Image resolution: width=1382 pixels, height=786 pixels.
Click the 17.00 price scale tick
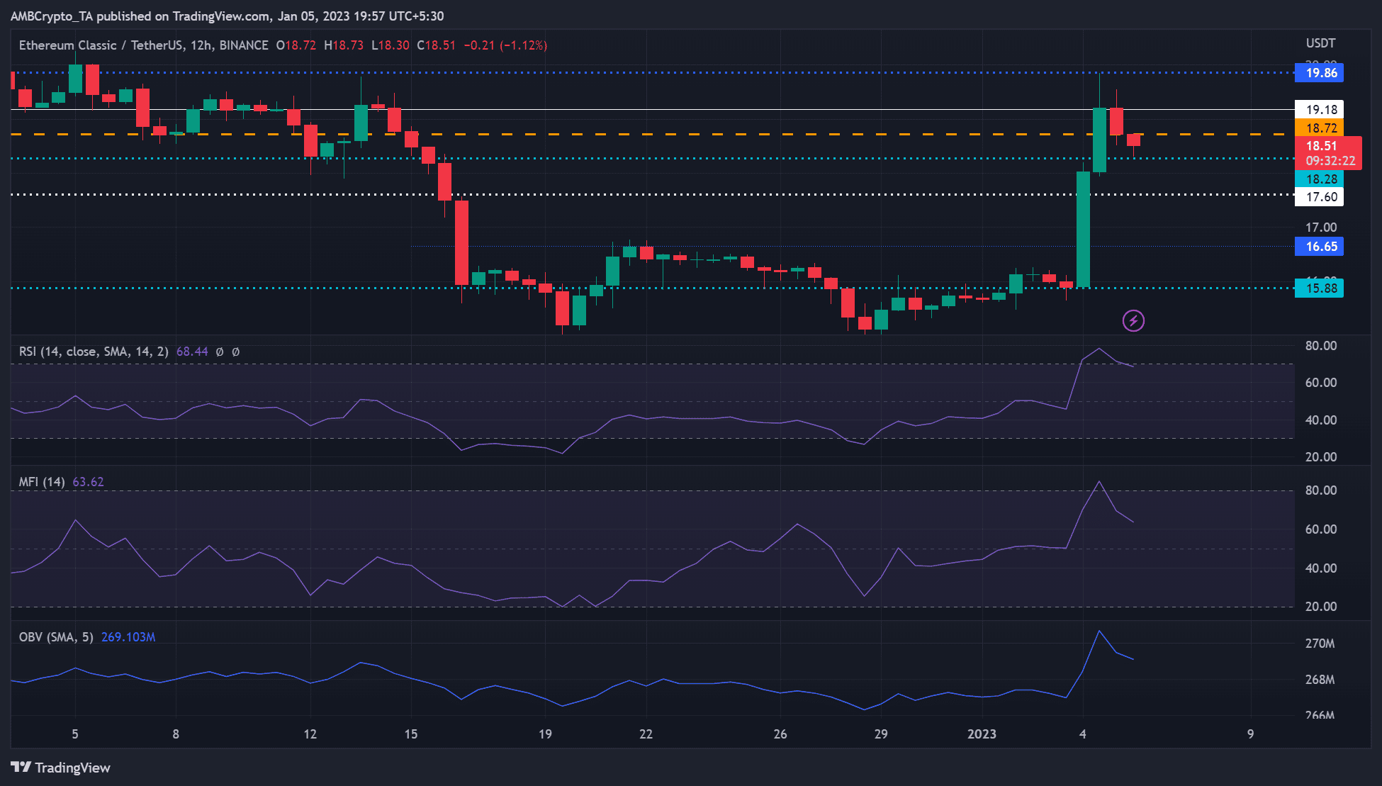[1321, 228]
